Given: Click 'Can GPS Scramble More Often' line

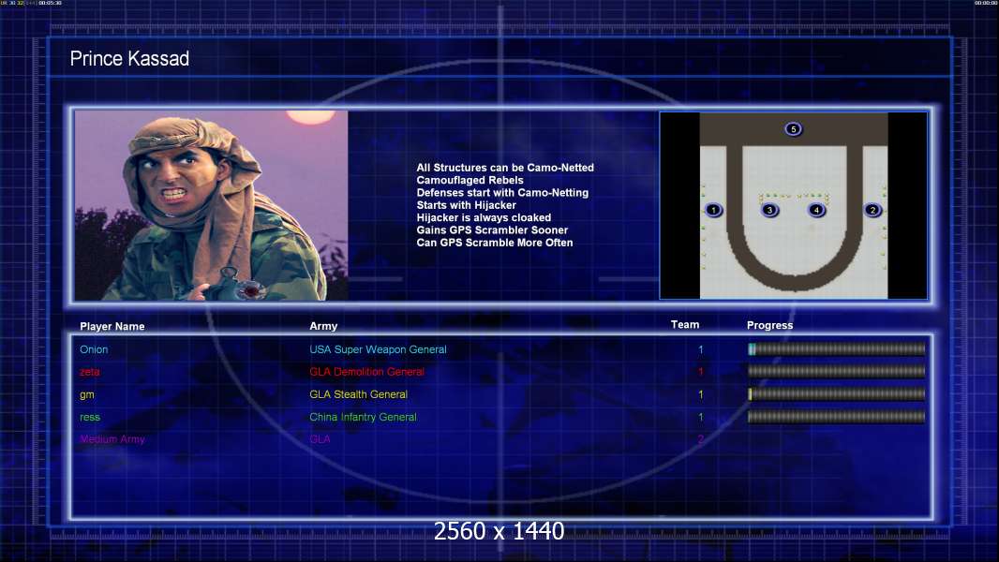Looking at the screenshot, I should click(x=495, y=243).
